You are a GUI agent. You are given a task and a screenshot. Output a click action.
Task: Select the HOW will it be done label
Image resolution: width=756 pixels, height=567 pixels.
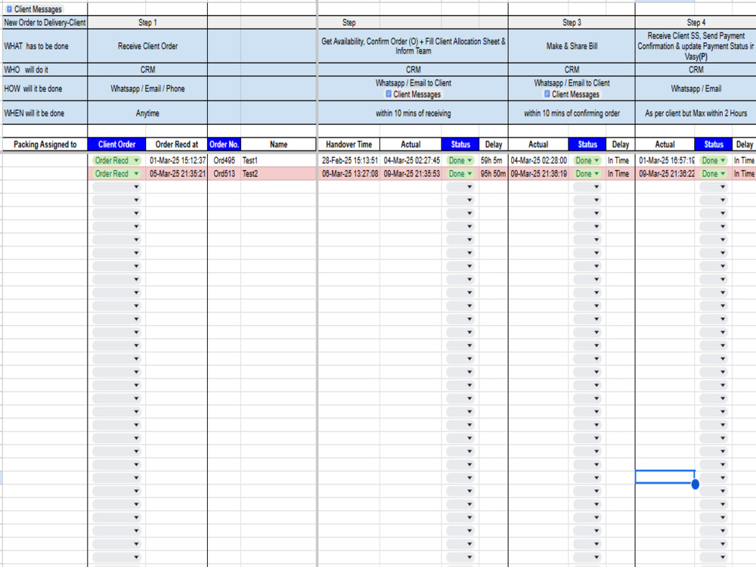coord(45,88)
